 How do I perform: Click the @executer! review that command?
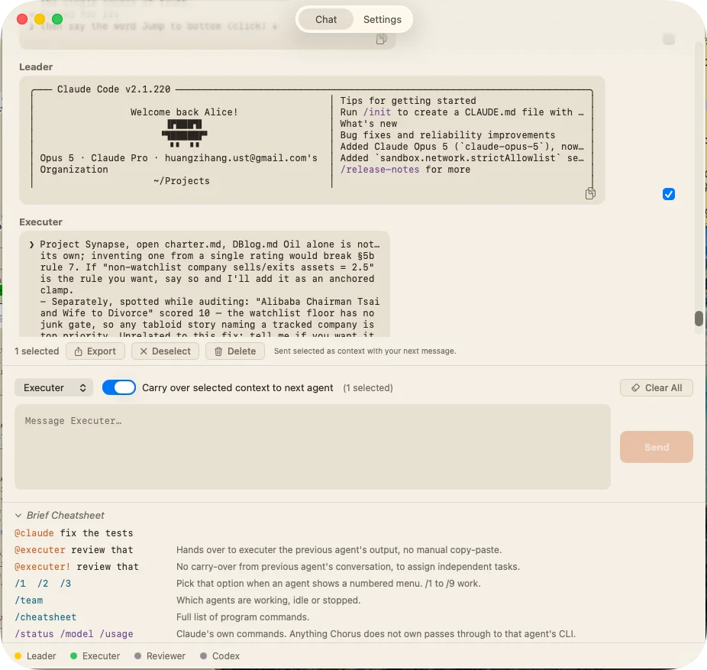tap(76, 566)
